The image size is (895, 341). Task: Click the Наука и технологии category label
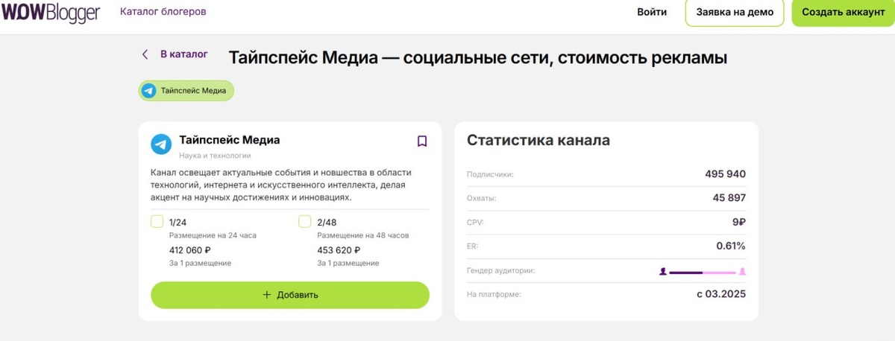click(215, 156)
